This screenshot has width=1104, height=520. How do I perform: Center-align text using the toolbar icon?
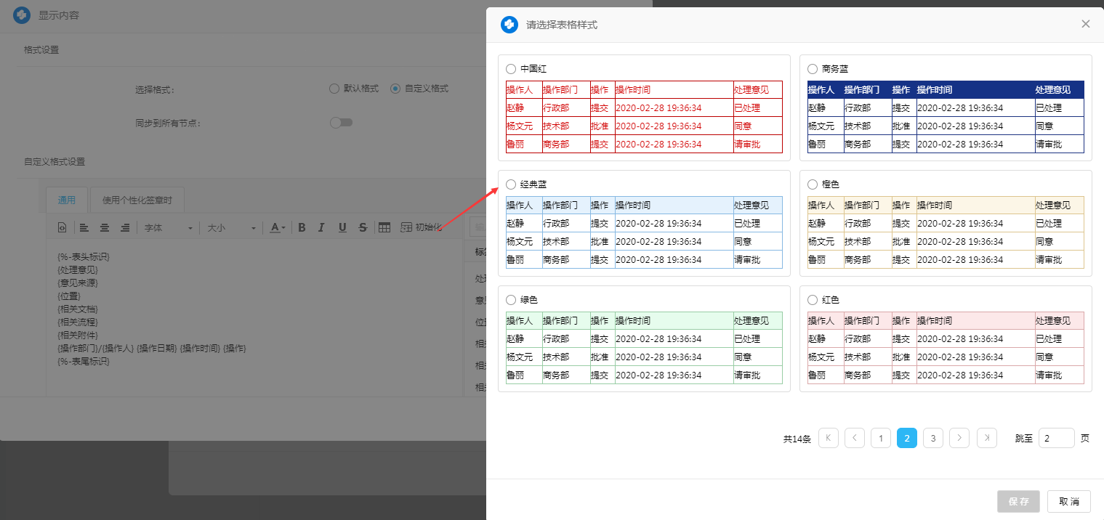[x=105, y=227]
